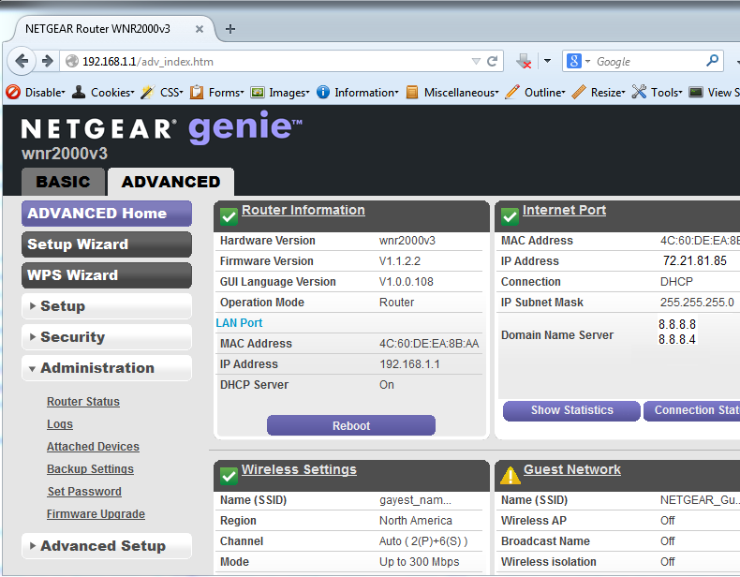
Task: Click the Miscellaneous orange icon
Action: coord(412,92)
